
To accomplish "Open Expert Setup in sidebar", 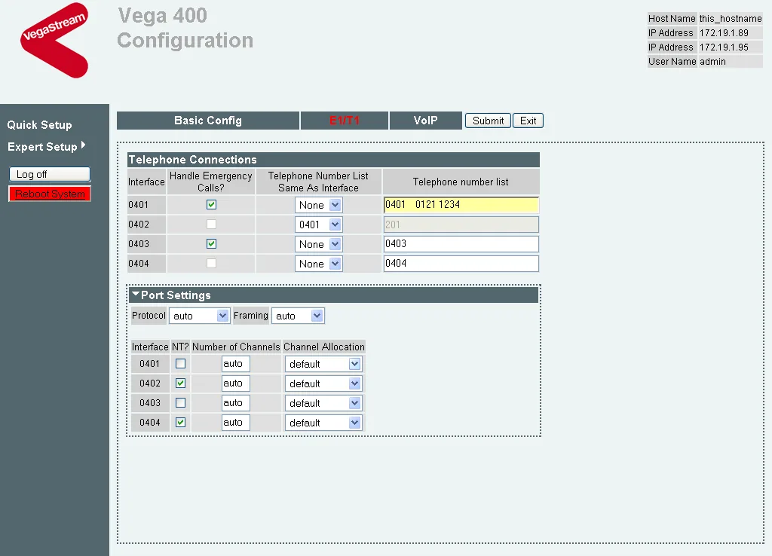I will click(x=42, y=147).
